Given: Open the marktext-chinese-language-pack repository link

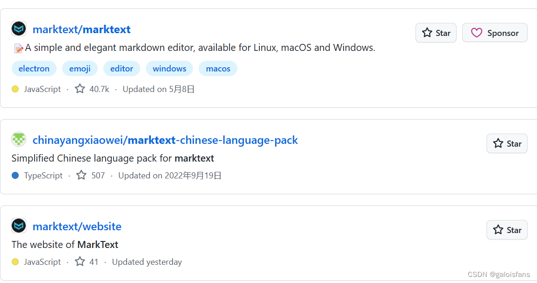Looking at the screenshot, I should click(x=165, y=140).
